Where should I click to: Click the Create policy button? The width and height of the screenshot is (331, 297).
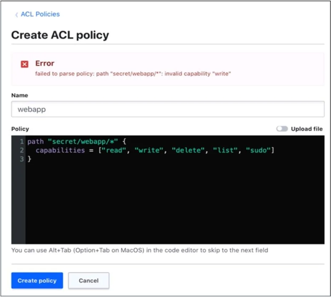pos(37,281)
